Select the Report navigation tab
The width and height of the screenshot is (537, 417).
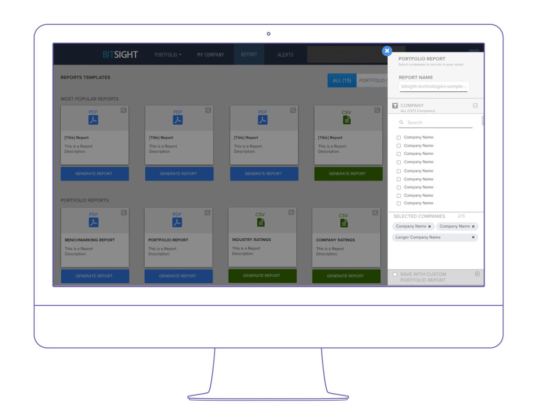coord(249,55)
